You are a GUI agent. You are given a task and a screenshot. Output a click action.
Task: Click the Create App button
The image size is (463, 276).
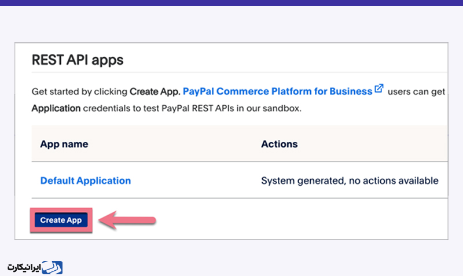61,220
